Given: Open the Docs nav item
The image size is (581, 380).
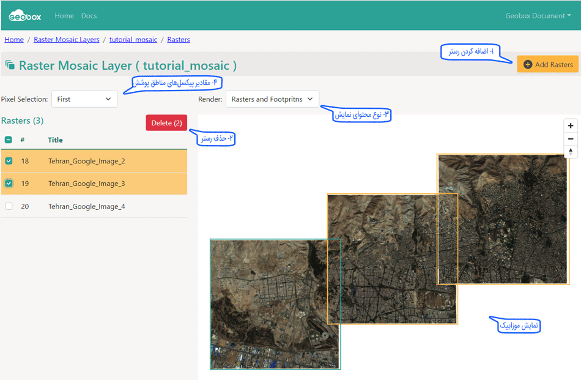Looking at the screenshot, I should (89, 16).
